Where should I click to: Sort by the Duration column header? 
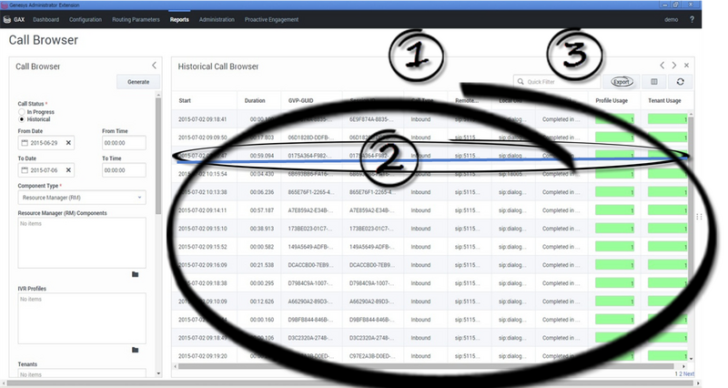[x=255, y=100]
